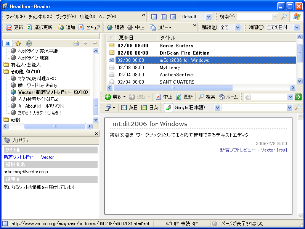The height and width of the screenshot is (229, 305).
Task: Open the ヘルプ(H) menu
Action: click(108, 17)
